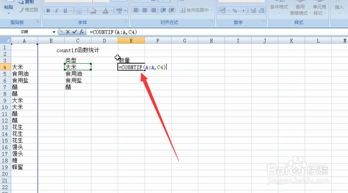Apply comma style icon
The height and width of the screenshot is (193, 348).
pos(243,10)
